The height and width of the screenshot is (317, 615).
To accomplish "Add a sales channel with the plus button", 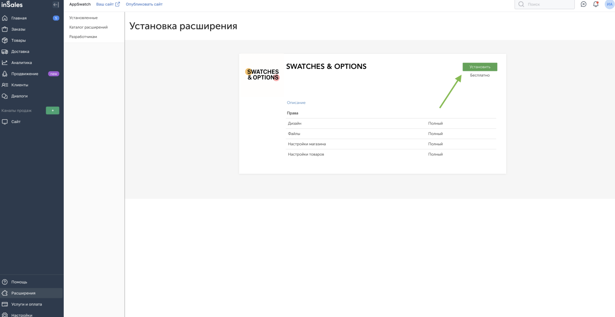I will (x=53, y=110).
